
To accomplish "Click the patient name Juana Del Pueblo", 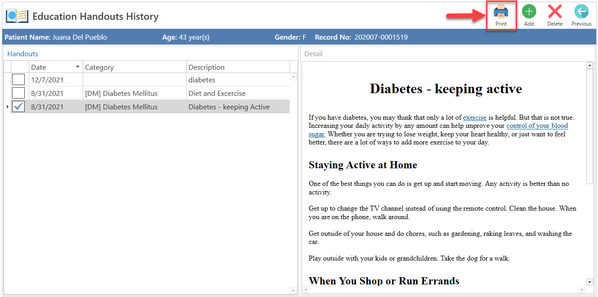I will [80, 37].
